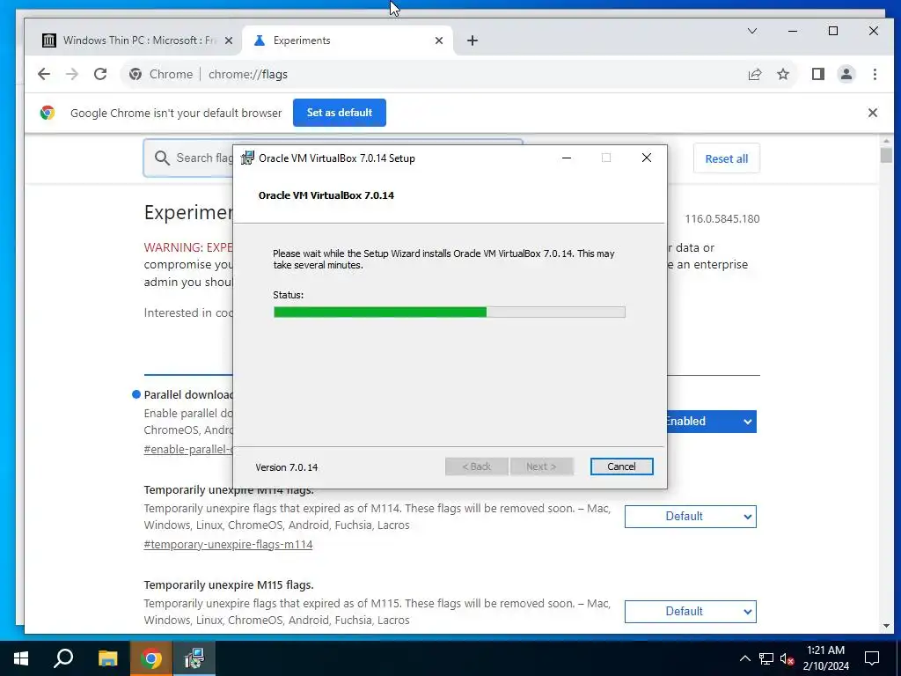Image resolution: width=901 pixels, height=676 pixels.
Task: Open the M115 flags Default dropdown
Action: [x=690, y=611]
